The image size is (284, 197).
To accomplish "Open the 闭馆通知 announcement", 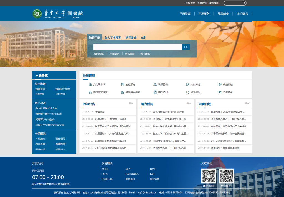I will (100, 112).
